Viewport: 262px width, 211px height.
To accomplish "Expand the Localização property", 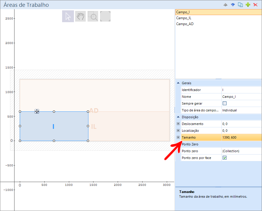I will [178, 131].
